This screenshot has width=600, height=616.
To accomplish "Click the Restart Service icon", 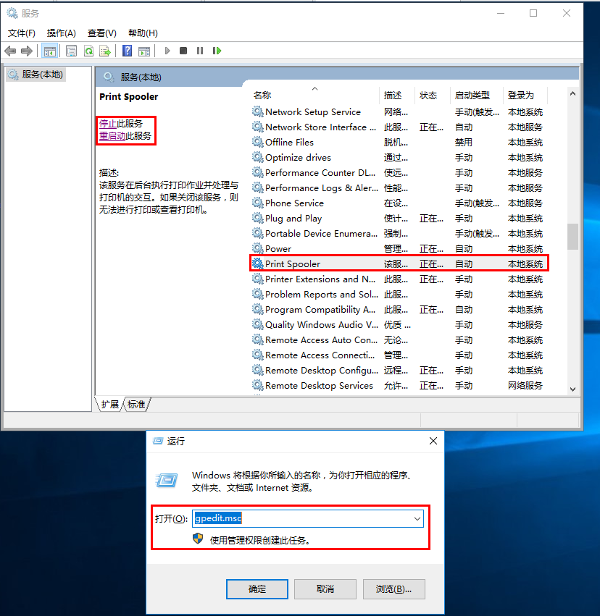I will (217, 51).
